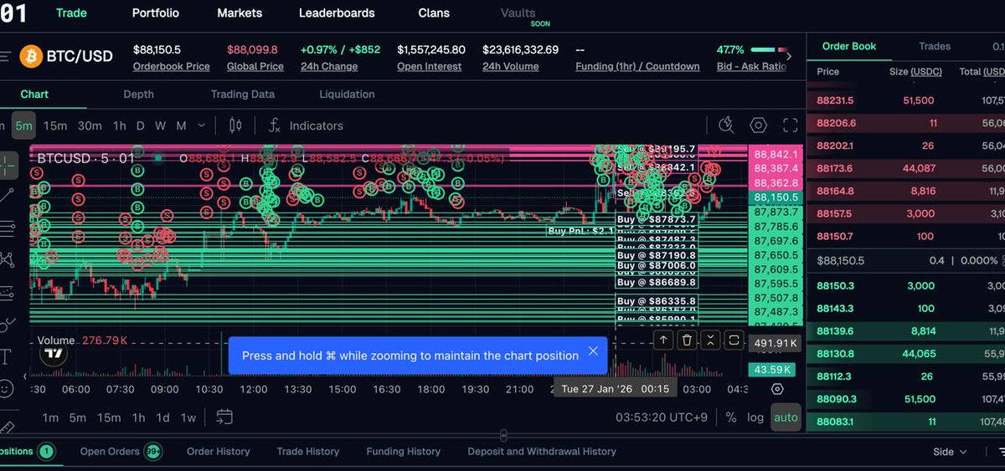Open the Trades tab in order book
This screenshot has width=1005, height=471.
(935, 47)
